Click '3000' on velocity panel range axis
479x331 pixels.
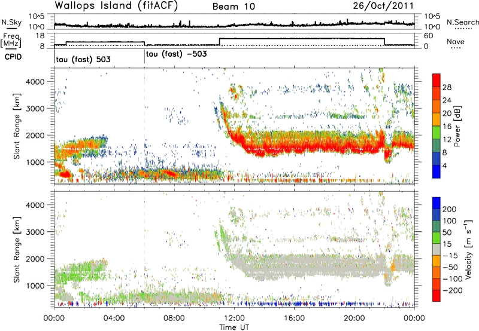[x=35, y=232]
